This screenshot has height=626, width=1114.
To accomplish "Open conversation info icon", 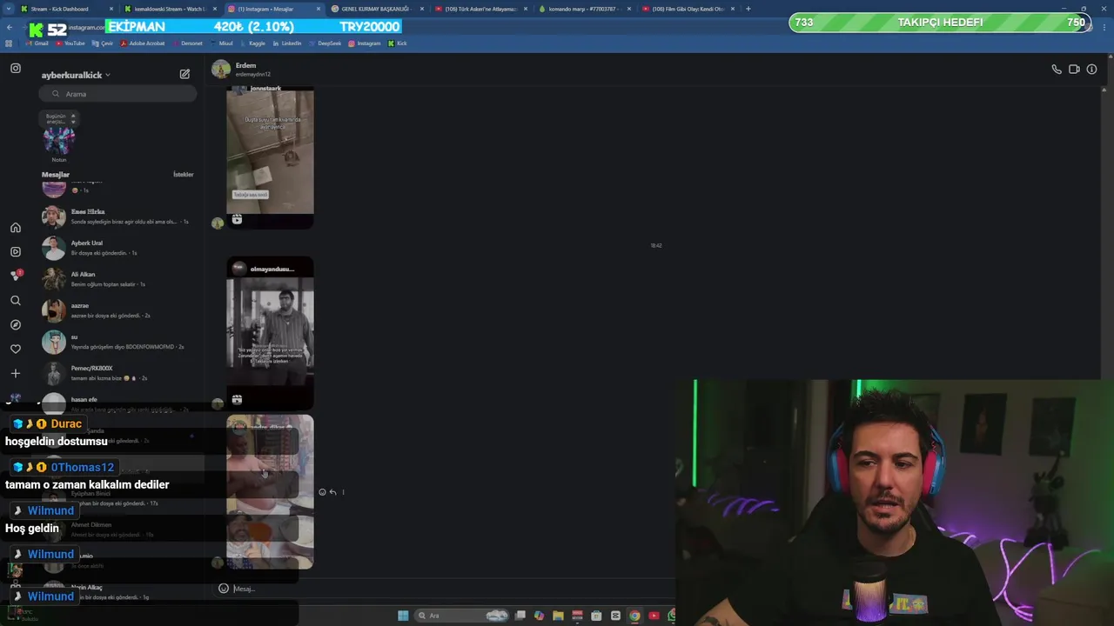I will click(1091, 70).
